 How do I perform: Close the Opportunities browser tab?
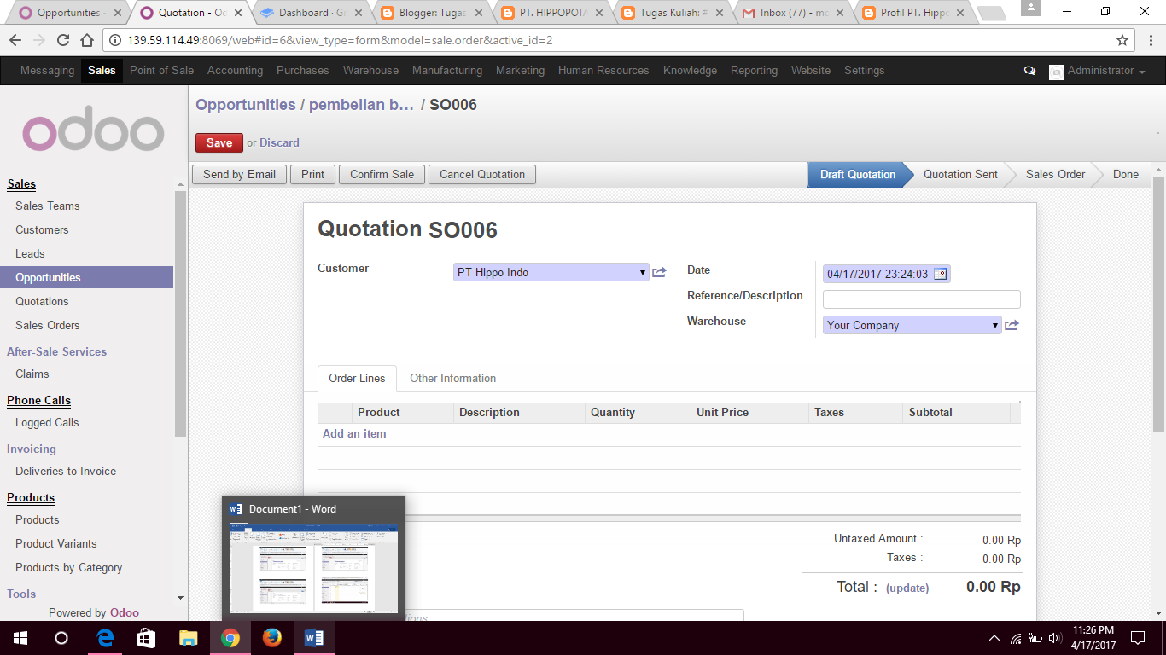click(x=118, y=13)
